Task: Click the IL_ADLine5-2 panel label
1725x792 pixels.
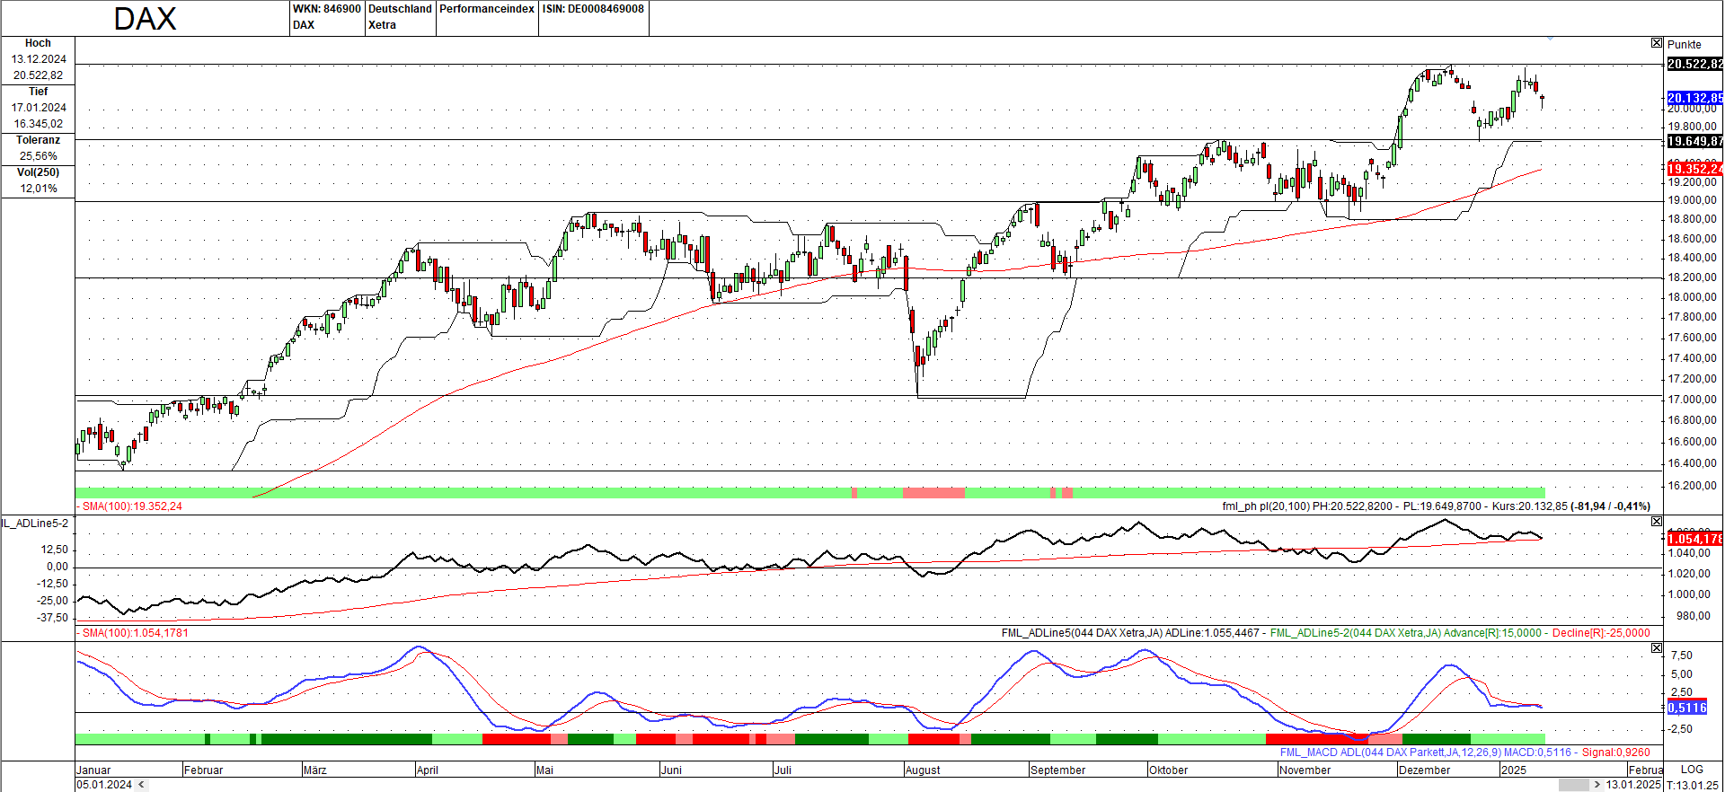Action: 35,523
